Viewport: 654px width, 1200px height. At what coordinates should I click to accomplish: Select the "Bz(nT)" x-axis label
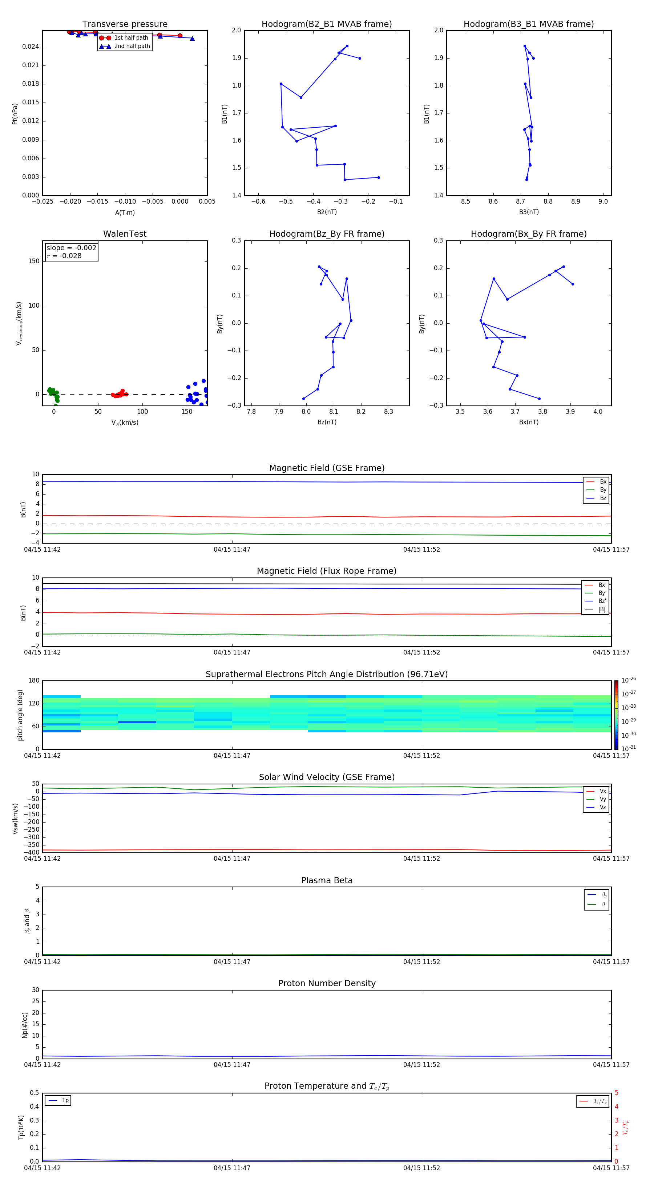pyautogui.click(x=327, y=422)
